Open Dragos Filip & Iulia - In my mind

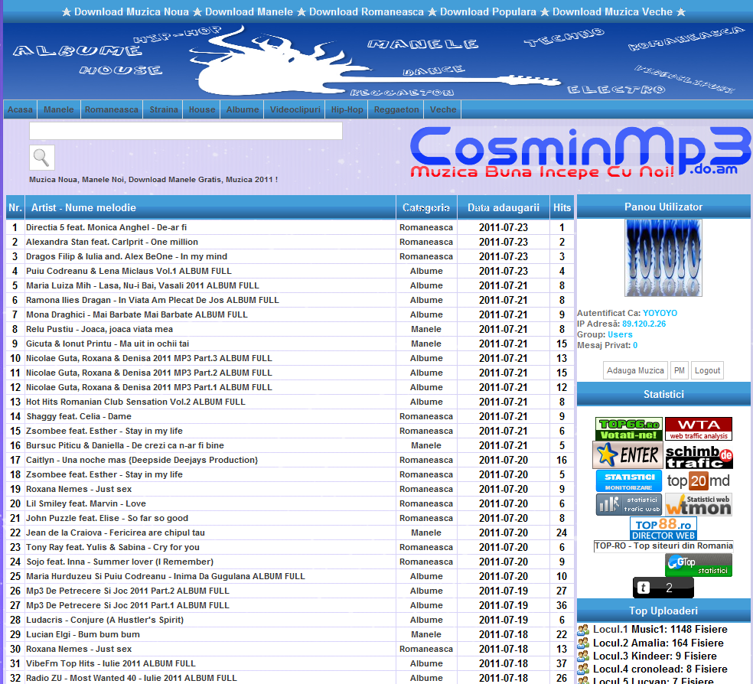click(x=126, y=256)
